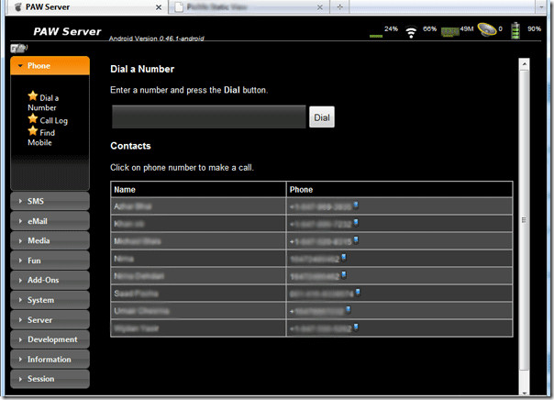Click the phone number input field
The width and height of the screenshot is (554, 400).
pyautogui.click(x=209, y=117)
